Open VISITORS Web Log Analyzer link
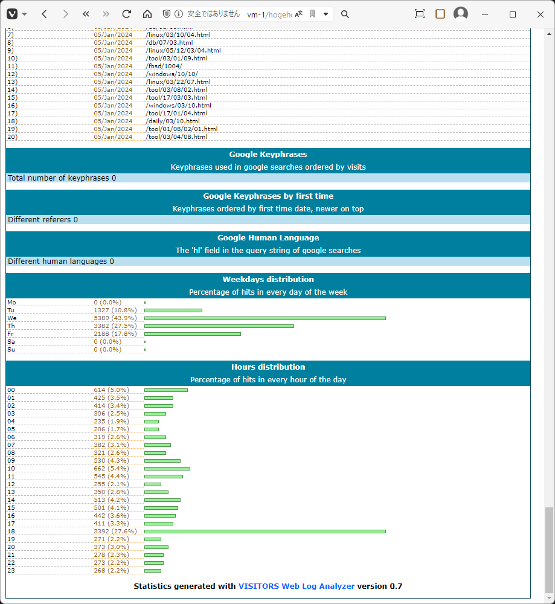 click(x=297, y=586)
